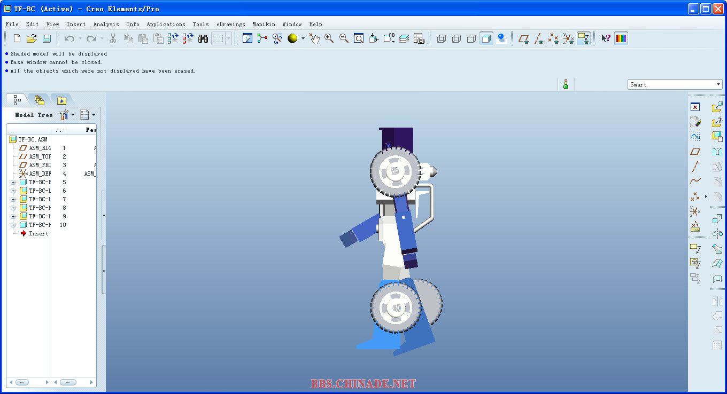The image size is (727, 394).
Task: Switch display to Hidden Line
Action: (457, 38)
